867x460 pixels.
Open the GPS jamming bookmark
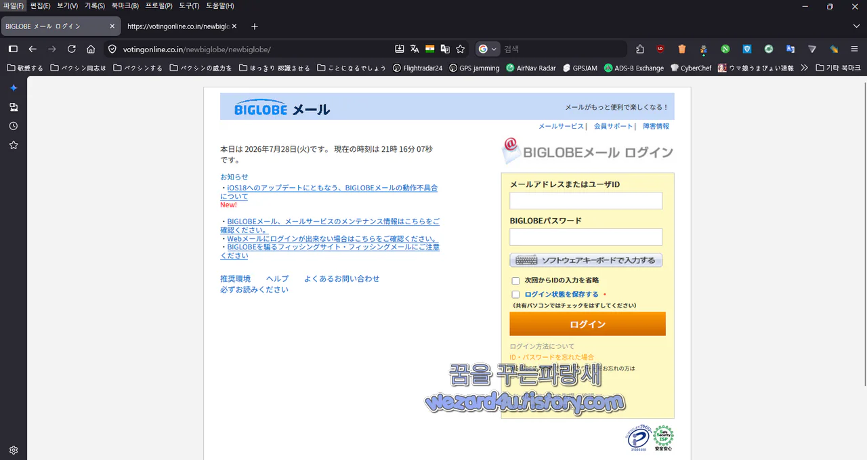point(474,68)
